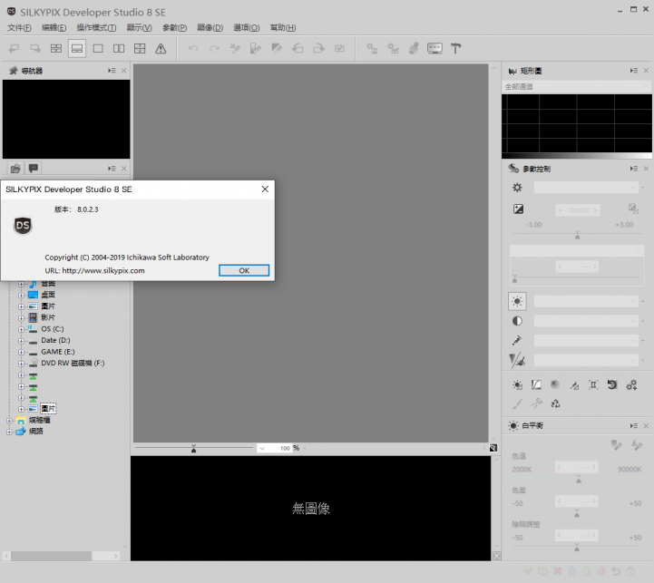The image size is (654, 583).
Task: Select the thumbnail grid view mode
Action: 56,48
